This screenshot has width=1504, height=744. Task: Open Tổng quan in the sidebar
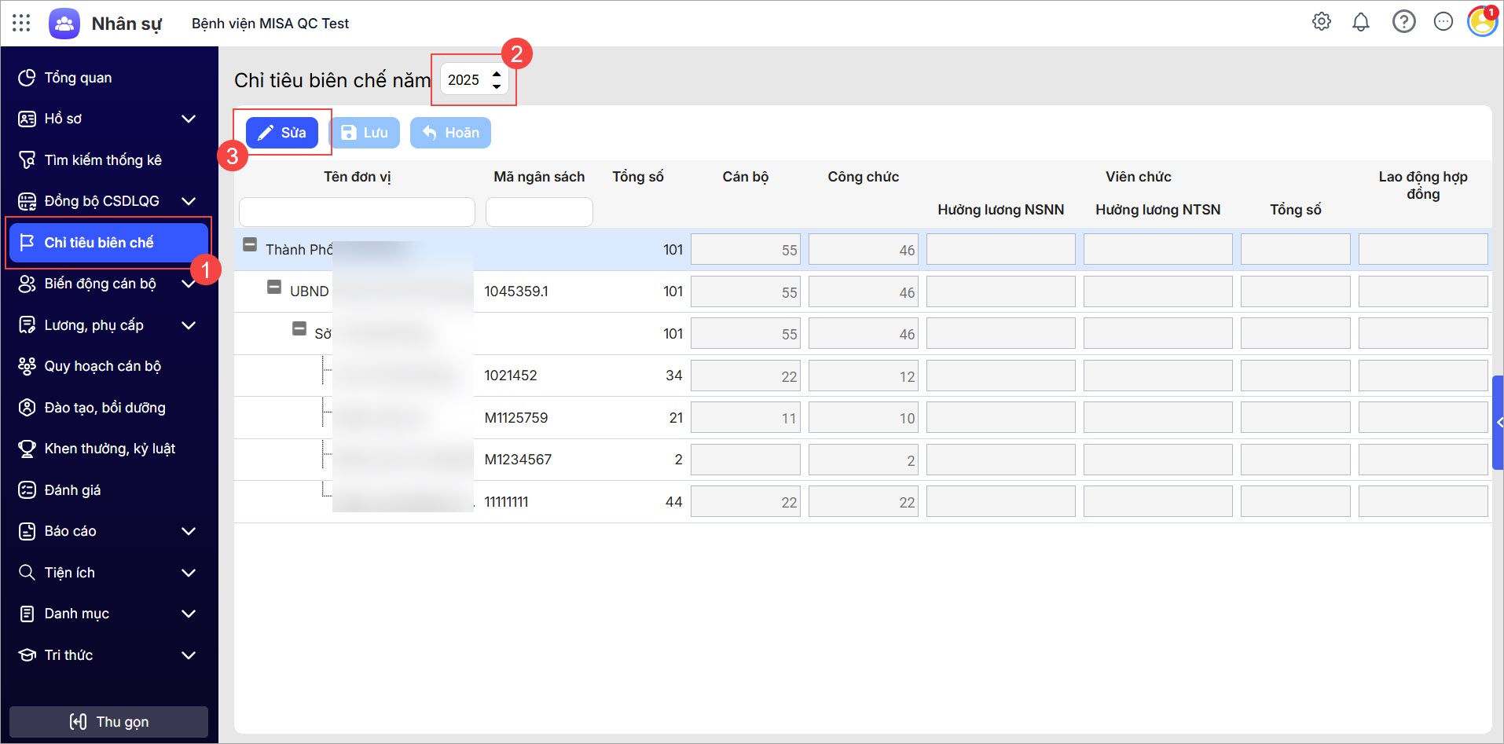78,78
